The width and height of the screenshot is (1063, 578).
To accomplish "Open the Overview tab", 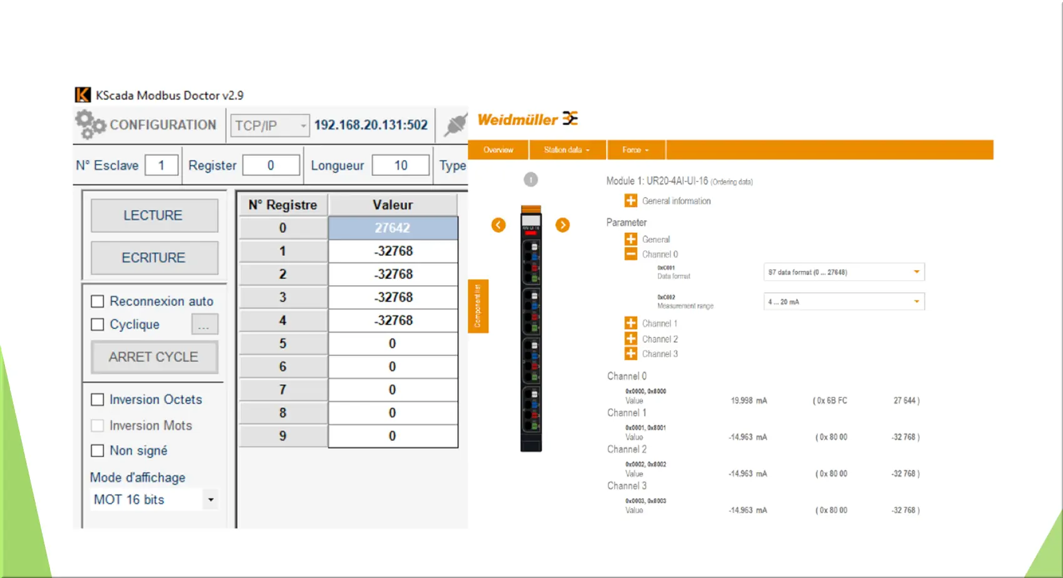I will point(498,150).
